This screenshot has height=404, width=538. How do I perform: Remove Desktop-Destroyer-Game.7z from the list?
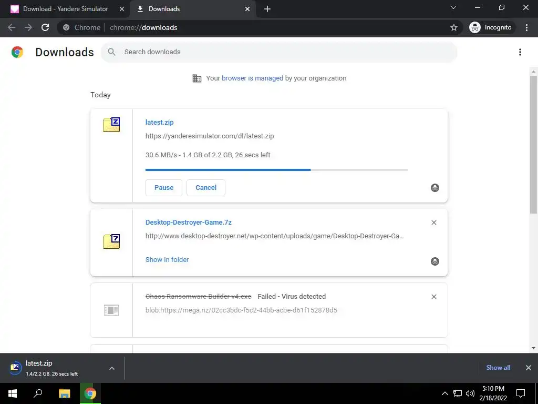(x=433, y=223)
